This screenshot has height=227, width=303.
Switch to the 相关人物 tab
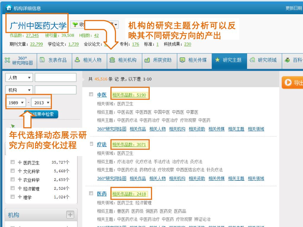89,60
